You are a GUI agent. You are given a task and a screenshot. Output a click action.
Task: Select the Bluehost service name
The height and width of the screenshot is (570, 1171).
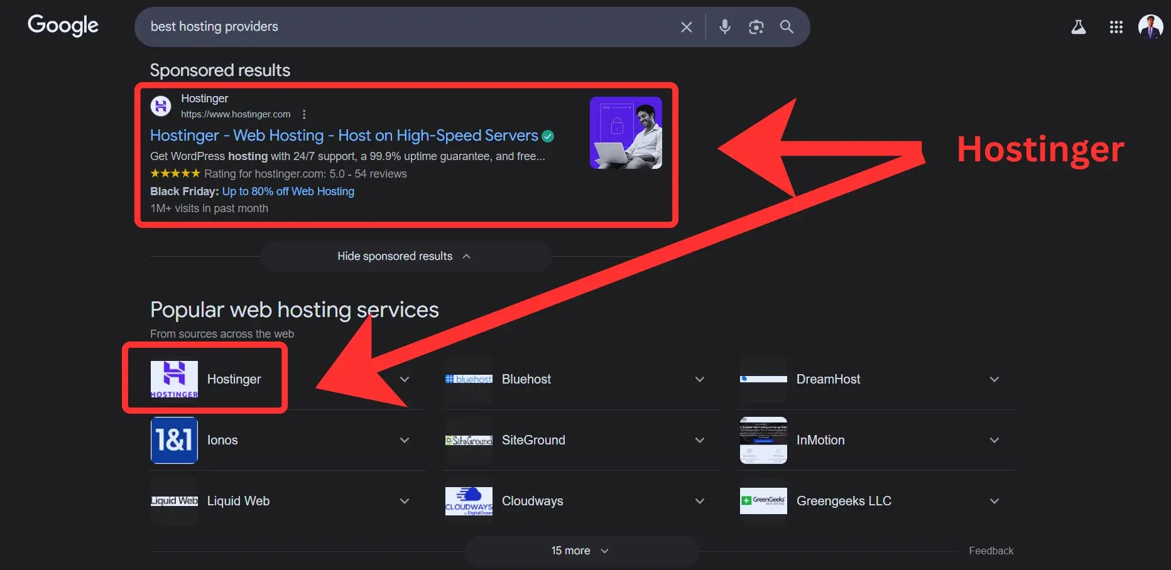pos(526,379)
